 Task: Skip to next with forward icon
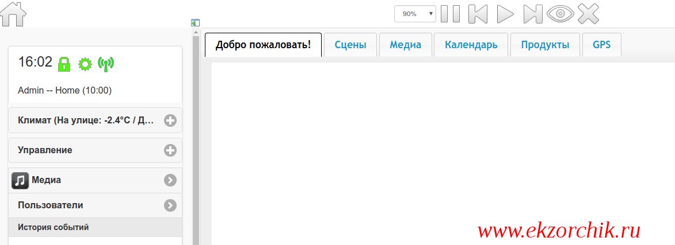point(532,14)
